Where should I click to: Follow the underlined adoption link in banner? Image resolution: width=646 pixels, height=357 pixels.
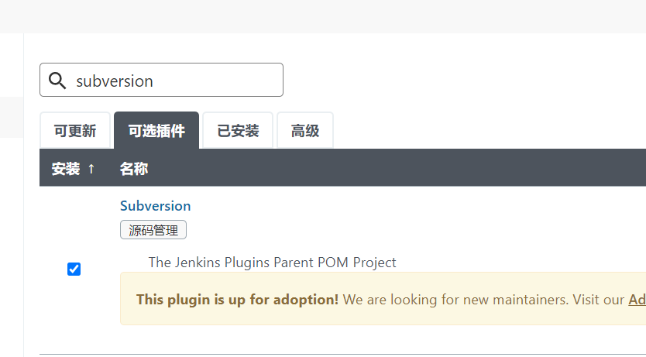pos(637,300)
